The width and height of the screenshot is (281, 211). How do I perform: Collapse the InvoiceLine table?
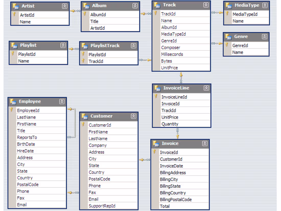(x=206, y=88)
